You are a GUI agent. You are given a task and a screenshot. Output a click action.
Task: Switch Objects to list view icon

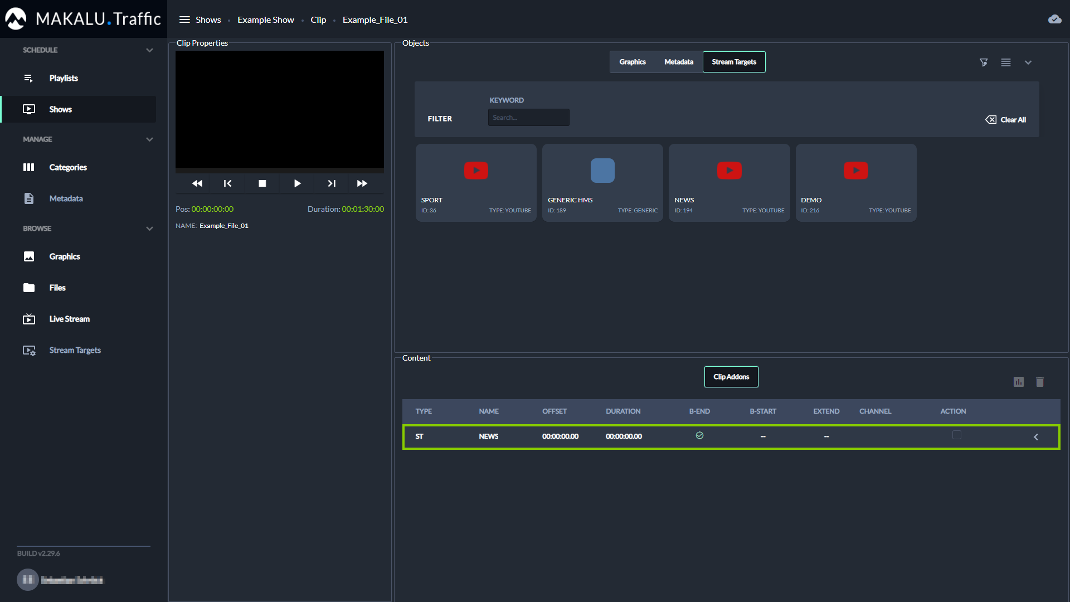(x=1006, y=62)
